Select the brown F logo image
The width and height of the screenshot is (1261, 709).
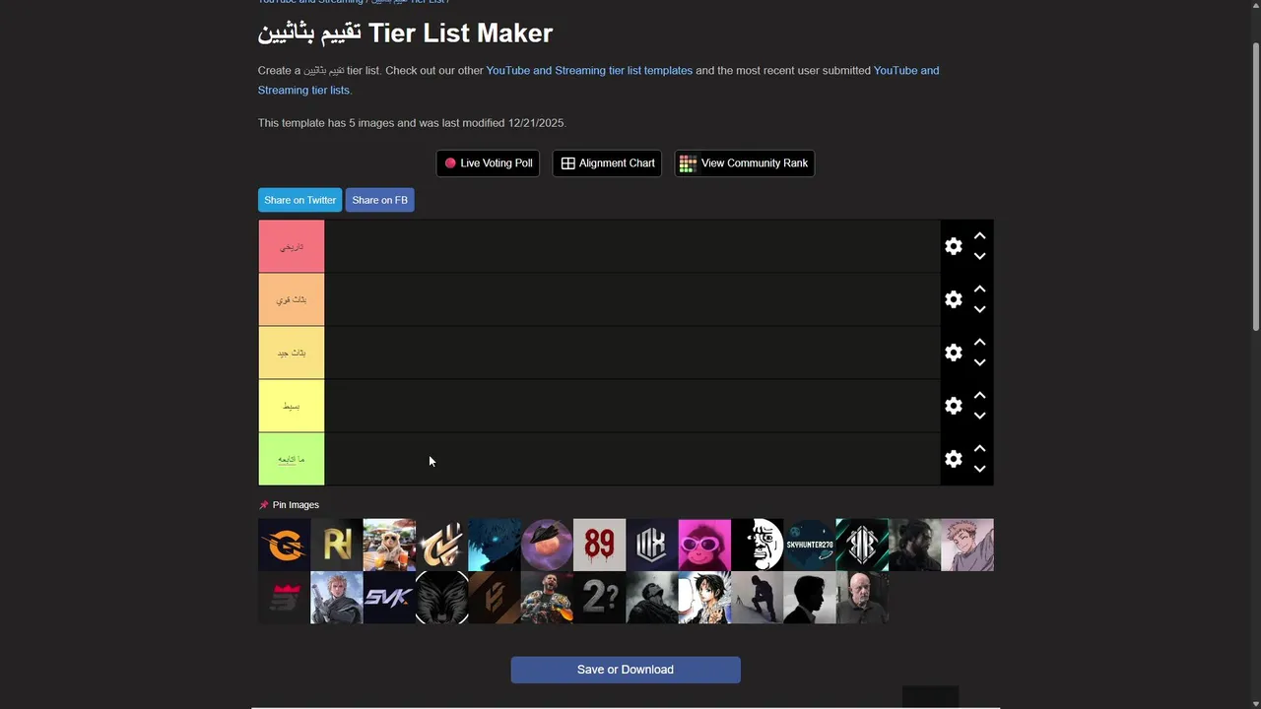click(x=495, y=598)
